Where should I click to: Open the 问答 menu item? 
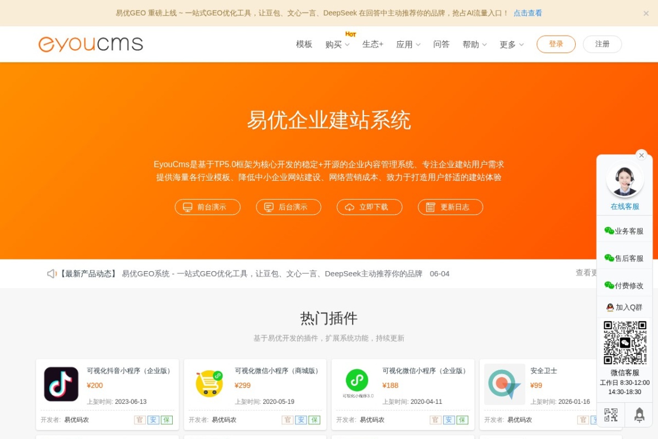pos(441,44)
